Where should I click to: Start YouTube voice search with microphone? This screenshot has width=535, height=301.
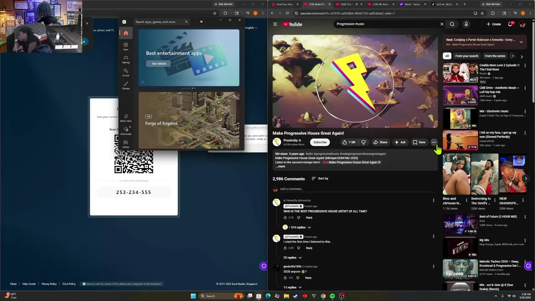pyautogui.click(x=466, y=24)
